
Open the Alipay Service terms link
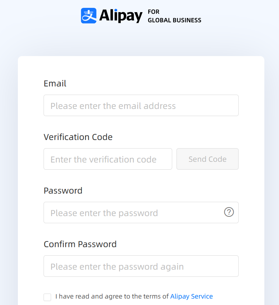pyautogui.click(x=191, y=296)
